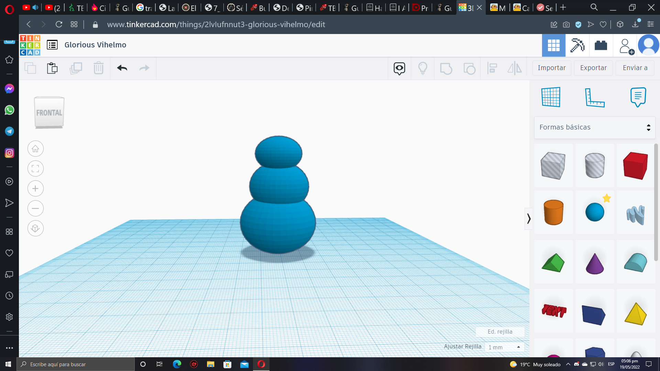Screen dimensions: 660x371
Task: Click the undo arrow icon
Action: point(122,68)
